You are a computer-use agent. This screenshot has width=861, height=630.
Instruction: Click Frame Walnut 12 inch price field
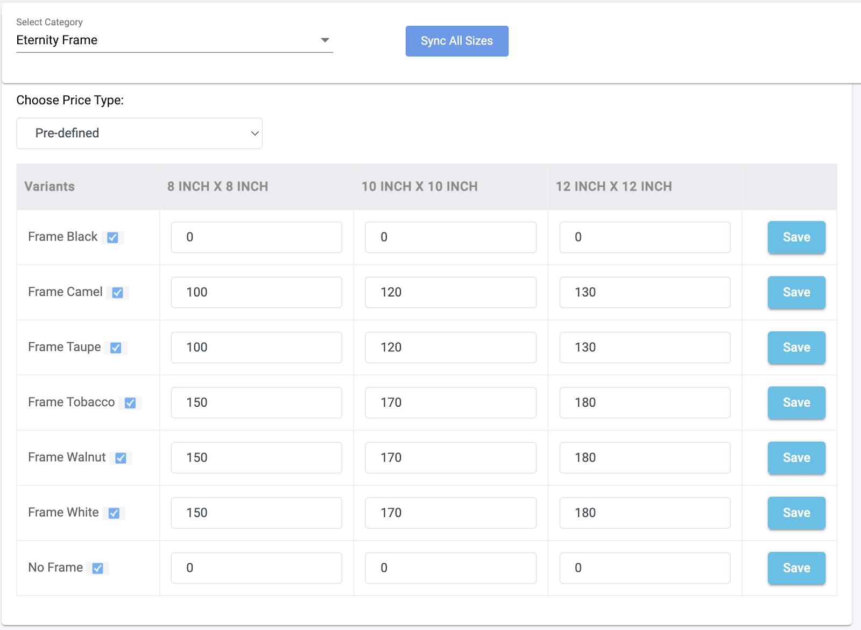point(645,458)
